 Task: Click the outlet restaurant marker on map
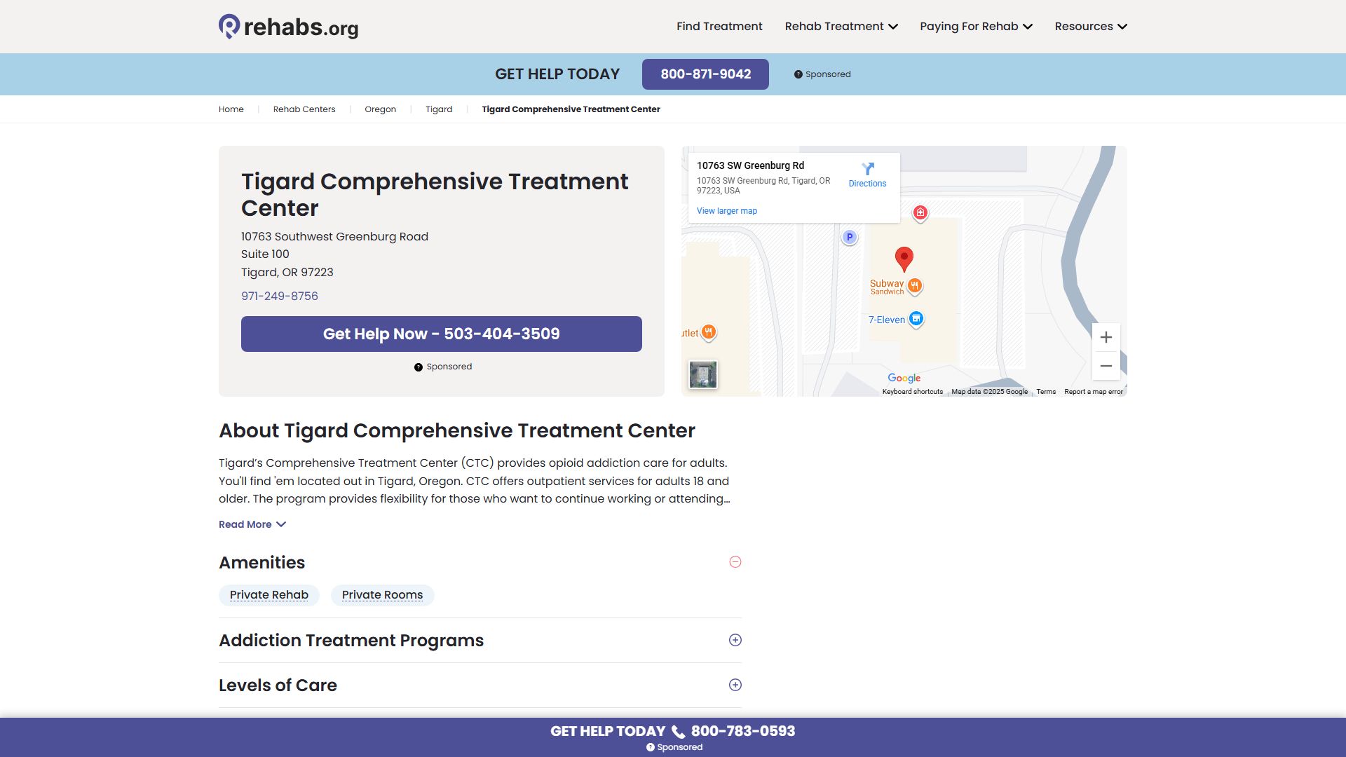pyautogui.click(x=709, y=332)
